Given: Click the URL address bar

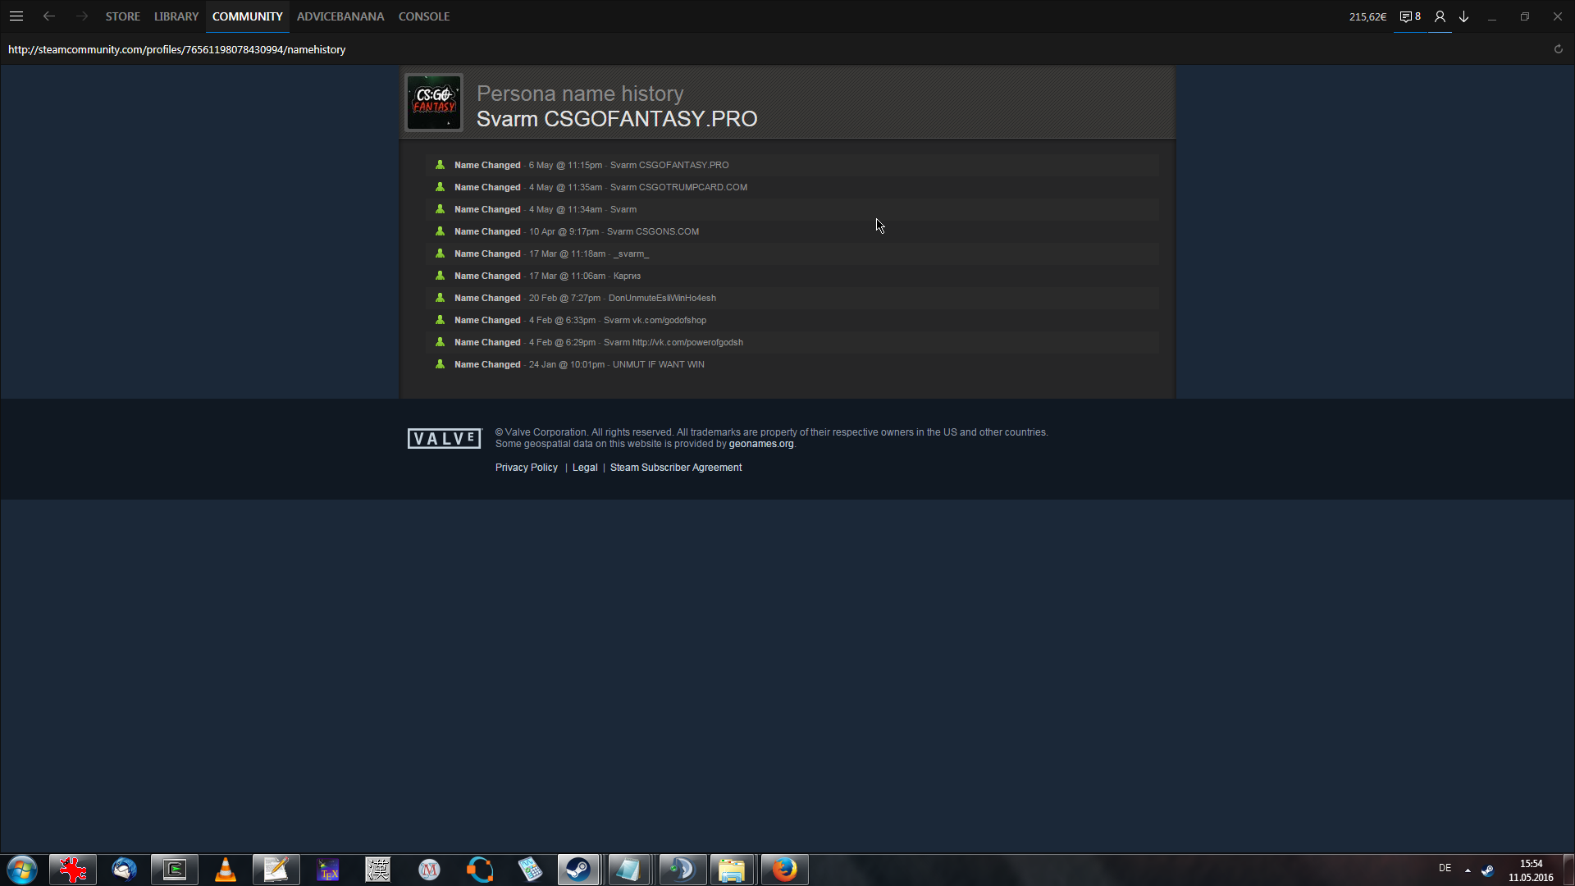Looking at the screenshot, I should pyautogui.click(x=176, y=50).
